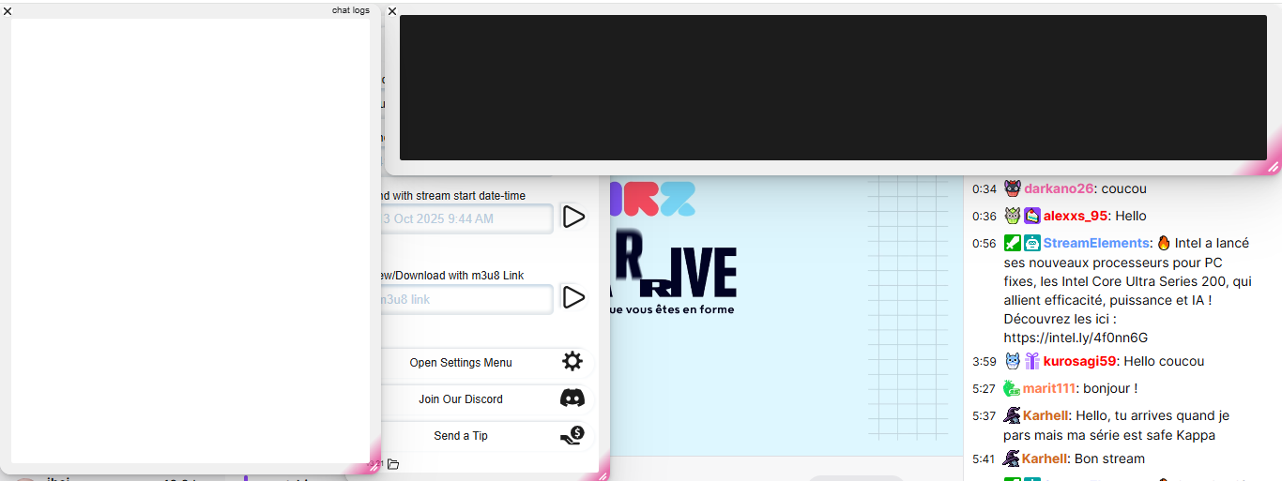Close the dark video player popup

coord(392,11)
